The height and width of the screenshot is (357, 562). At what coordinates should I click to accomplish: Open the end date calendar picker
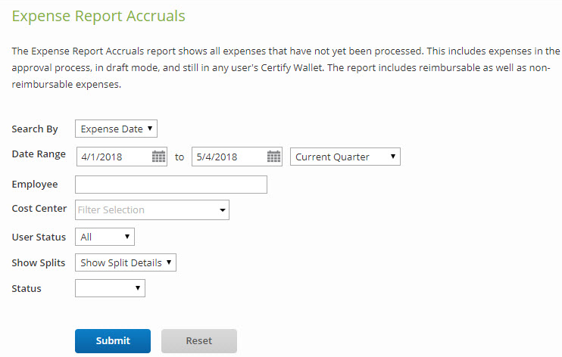[274, 157]
